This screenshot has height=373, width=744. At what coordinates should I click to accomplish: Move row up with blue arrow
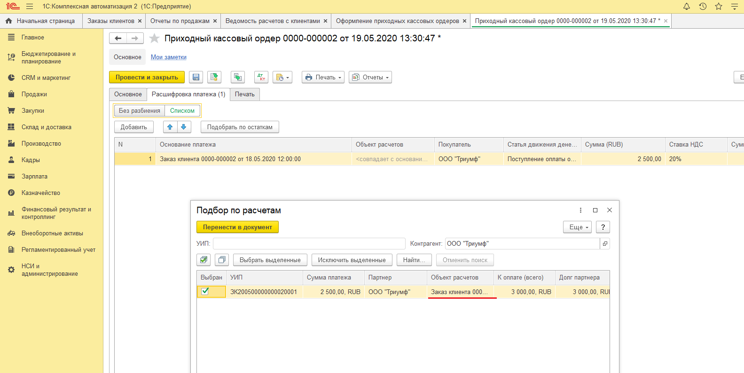170,127
